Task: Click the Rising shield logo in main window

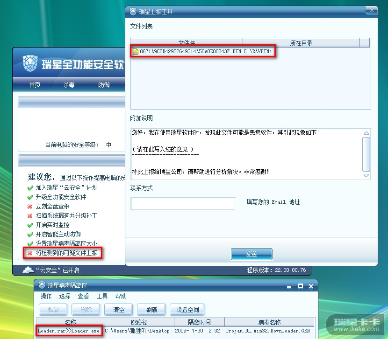Action: (30, 63)
